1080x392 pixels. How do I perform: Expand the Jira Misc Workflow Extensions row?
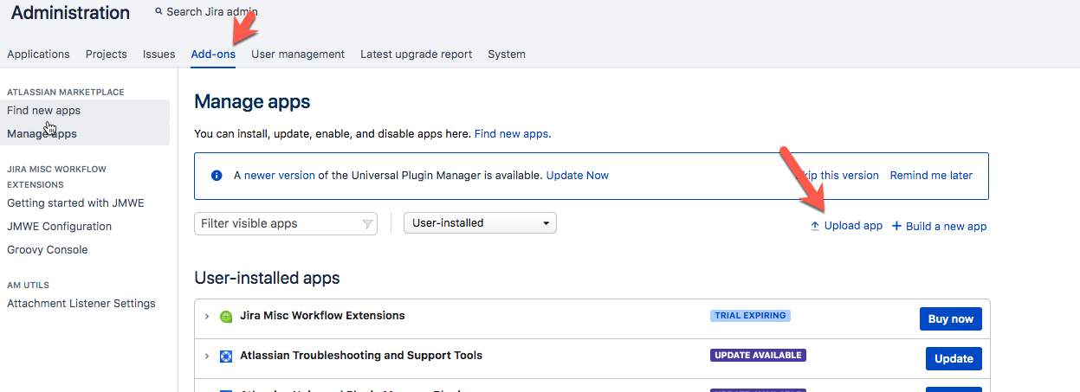207,317
